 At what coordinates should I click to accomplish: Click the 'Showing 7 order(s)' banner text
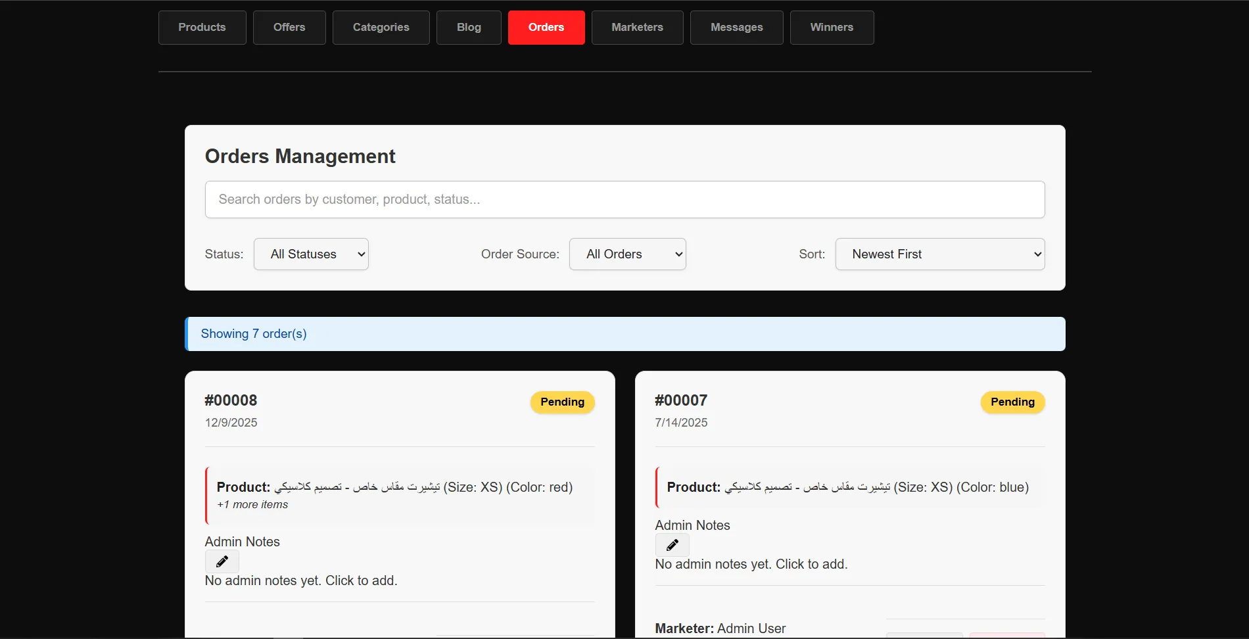tap(254, 334)
